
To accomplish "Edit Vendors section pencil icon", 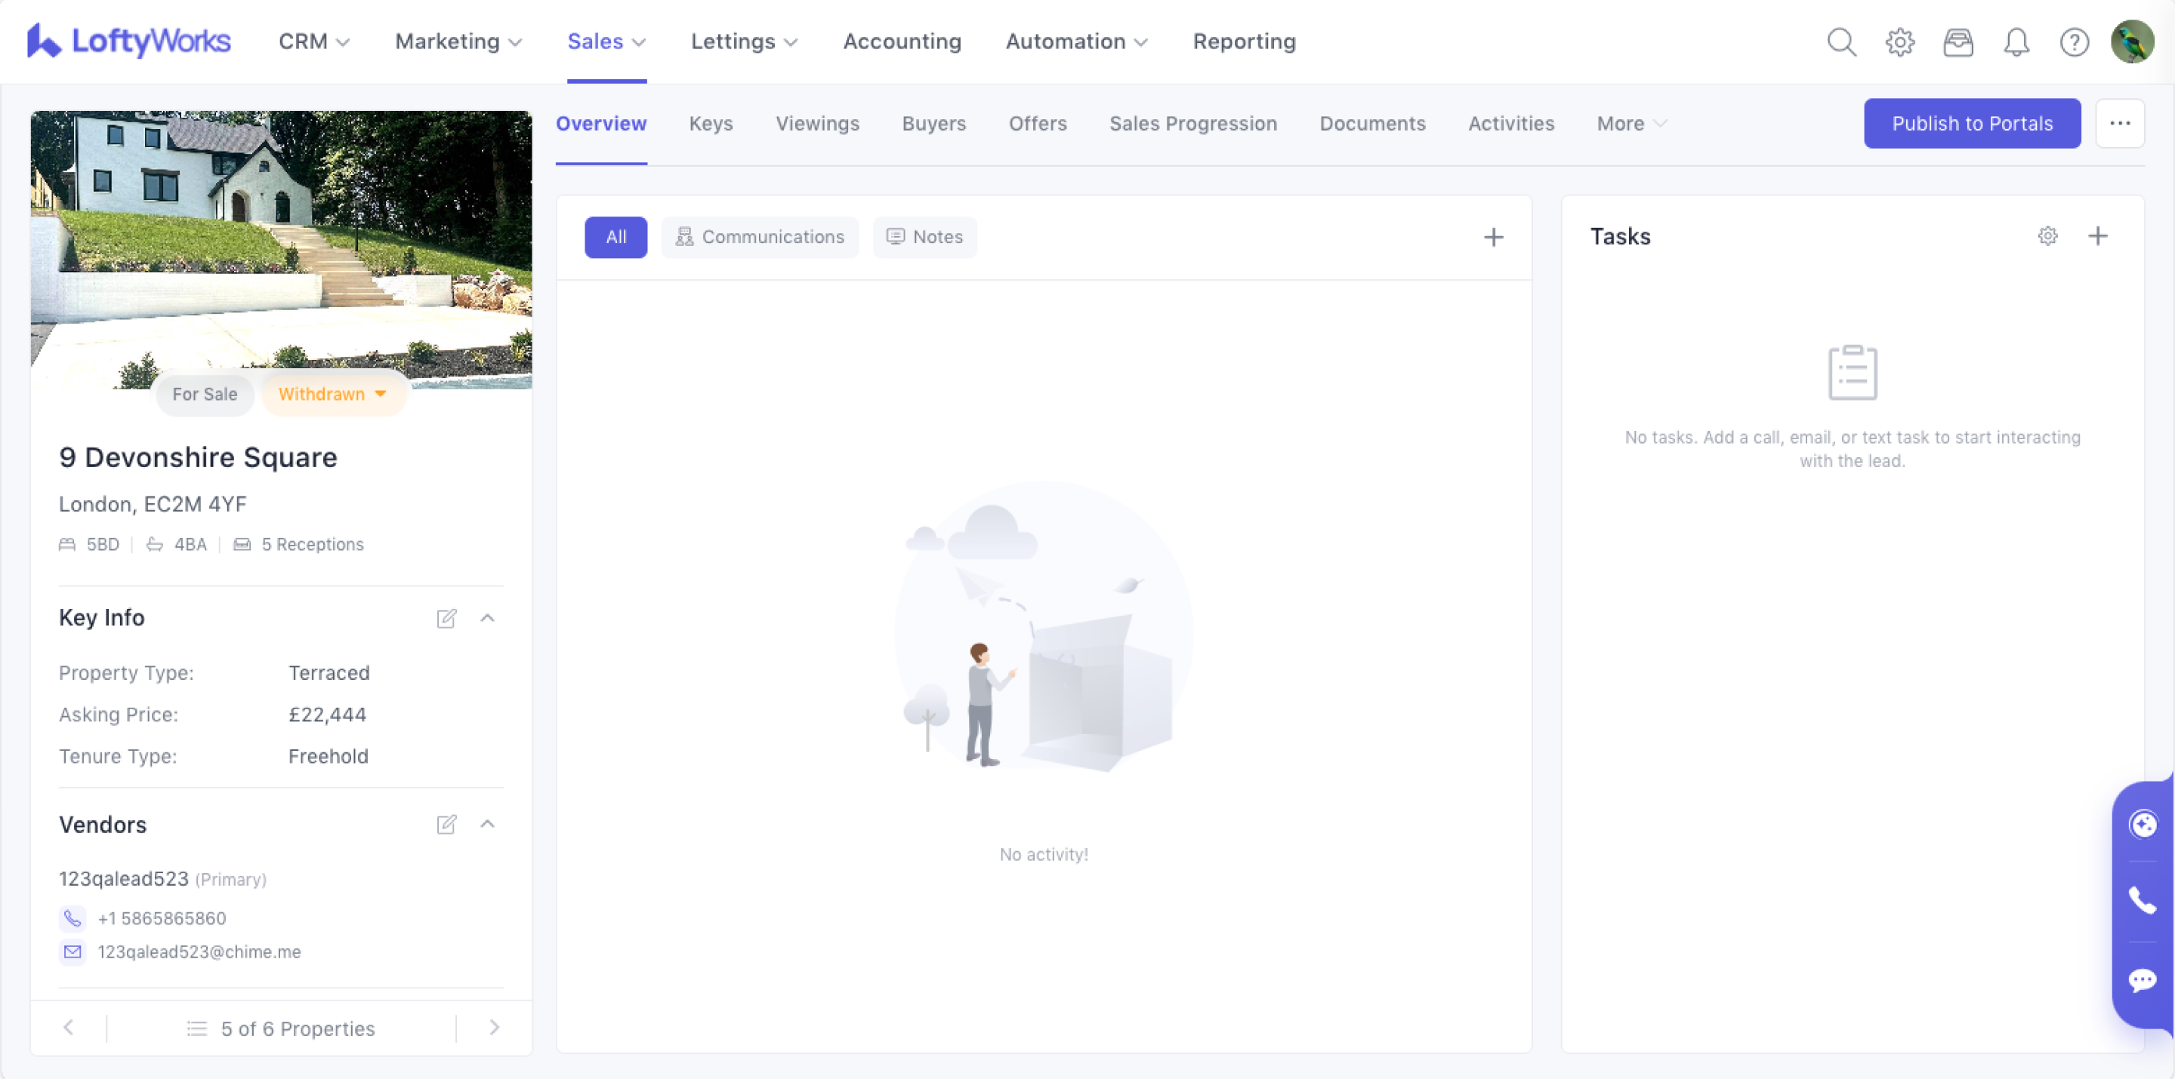I will [x=446, y=824].
